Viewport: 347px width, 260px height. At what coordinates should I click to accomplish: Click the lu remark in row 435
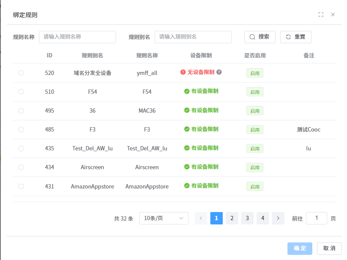point(308,148)
